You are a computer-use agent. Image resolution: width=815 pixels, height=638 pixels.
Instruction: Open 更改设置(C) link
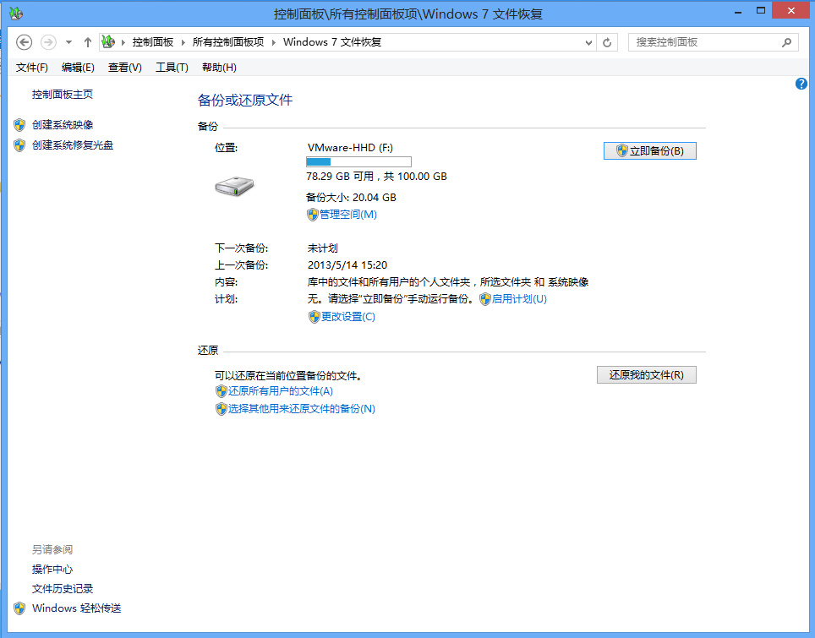tap(347, 316)
